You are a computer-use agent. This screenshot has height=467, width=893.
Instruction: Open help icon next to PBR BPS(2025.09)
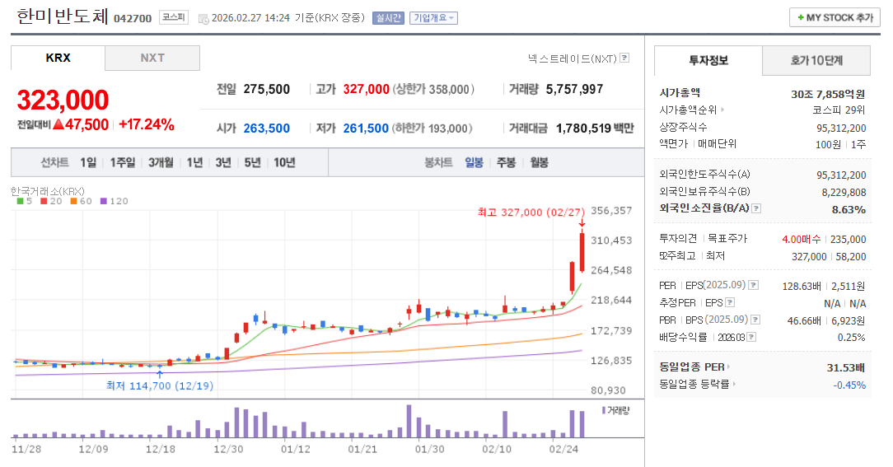755,320
